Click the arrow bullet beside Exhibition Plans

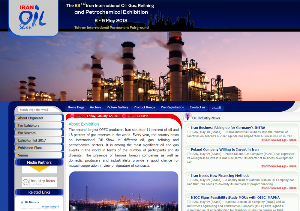pyautogui.click(x=16, y=148)
